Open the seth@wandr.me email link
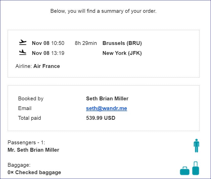Screen dimensions: 211x179 [x=106, y=108]
